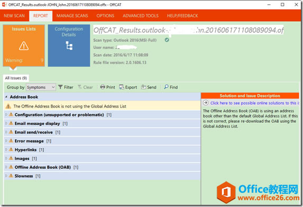Open MANAGE SCANS tab

[72, 16]
